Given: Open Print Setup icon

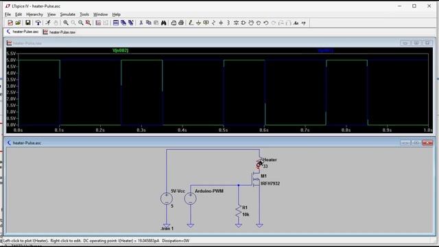Looking at the screenshot, I should [174, 23].
